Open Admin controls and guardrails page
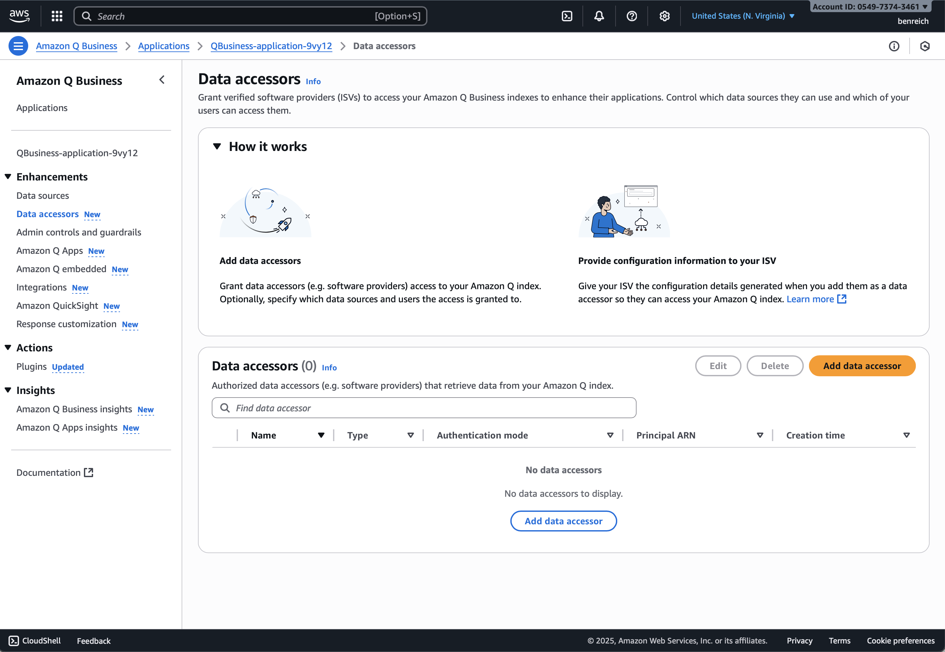The height and width of the screenshot is (652, 945). (79, 232)
